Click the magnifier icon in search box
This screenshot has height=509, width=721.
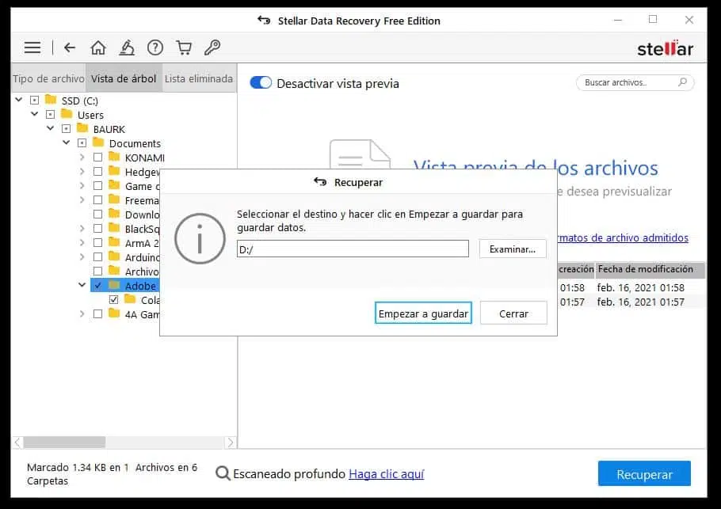tap(682, 82)
